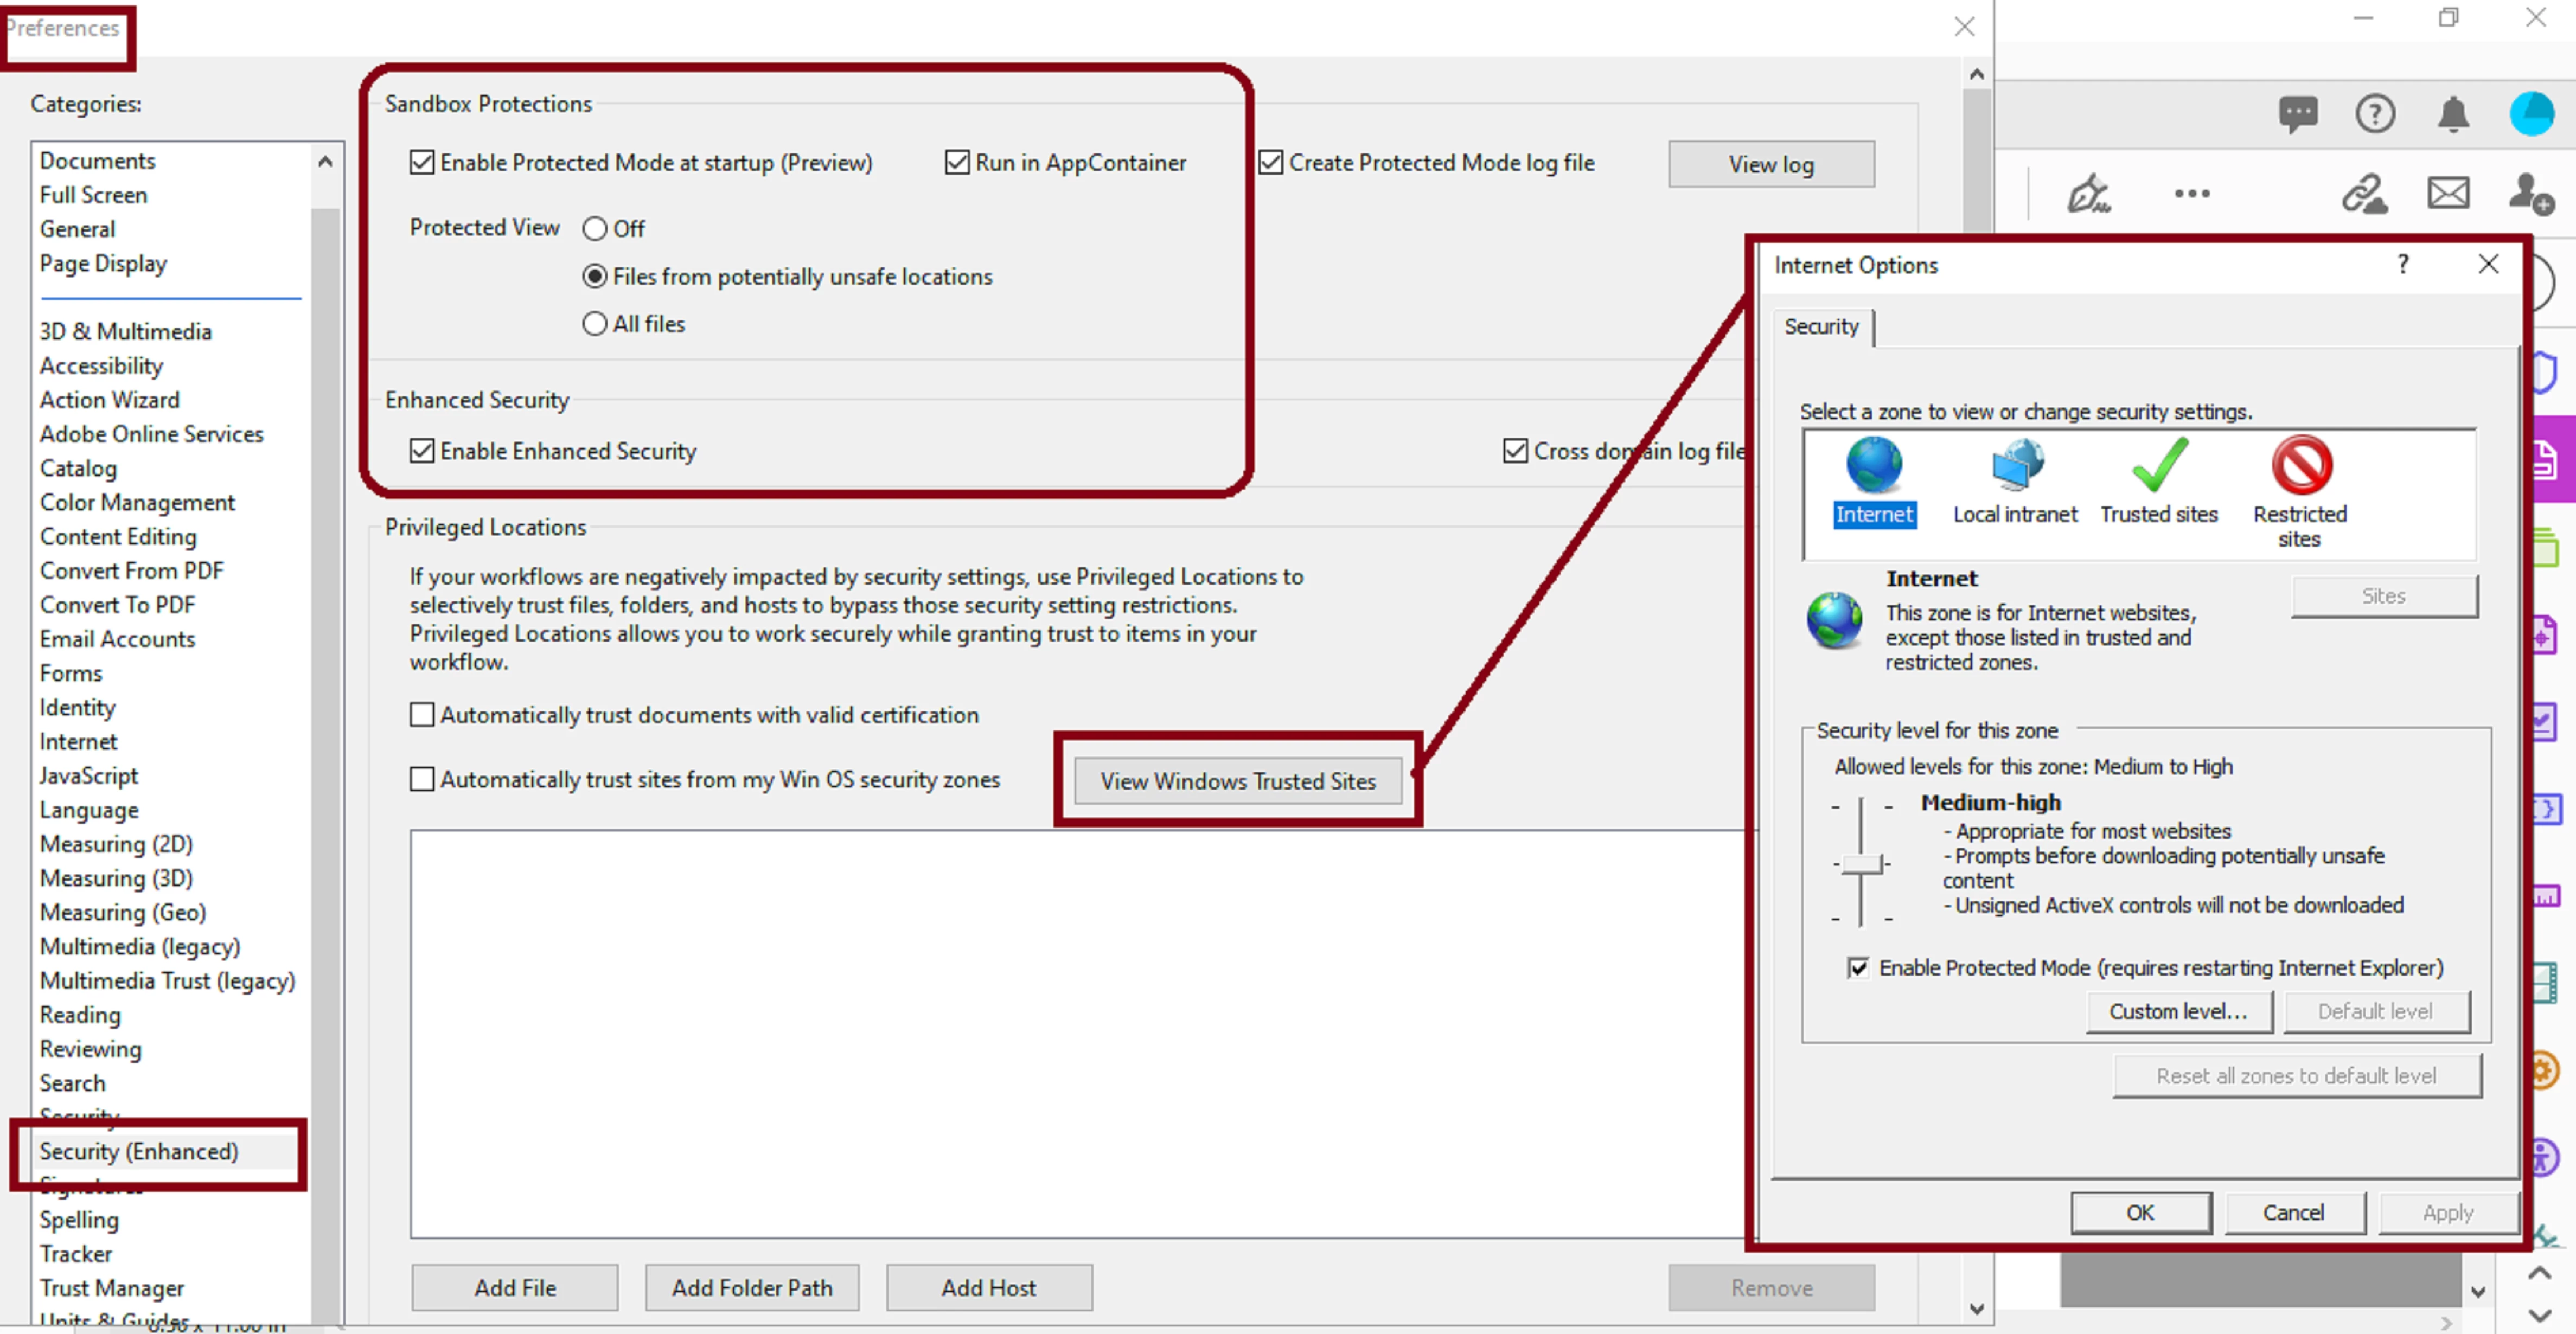The image size is (2576, 1334).
Task: Select the Restricted sites zone icon
Action: pos(2301,466)
